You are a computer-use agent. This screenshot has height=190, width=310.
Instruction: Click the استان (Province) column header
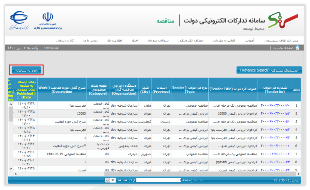click(x=161, y=90)
